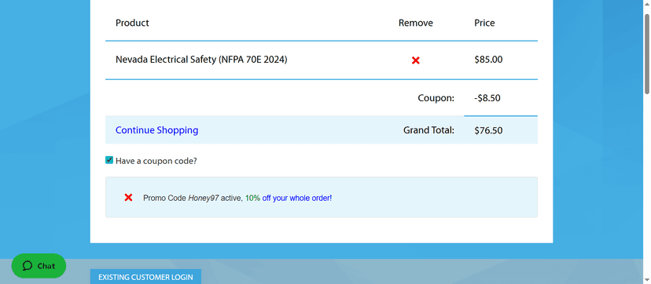Open the Chat widget

(x=39, y=266)
